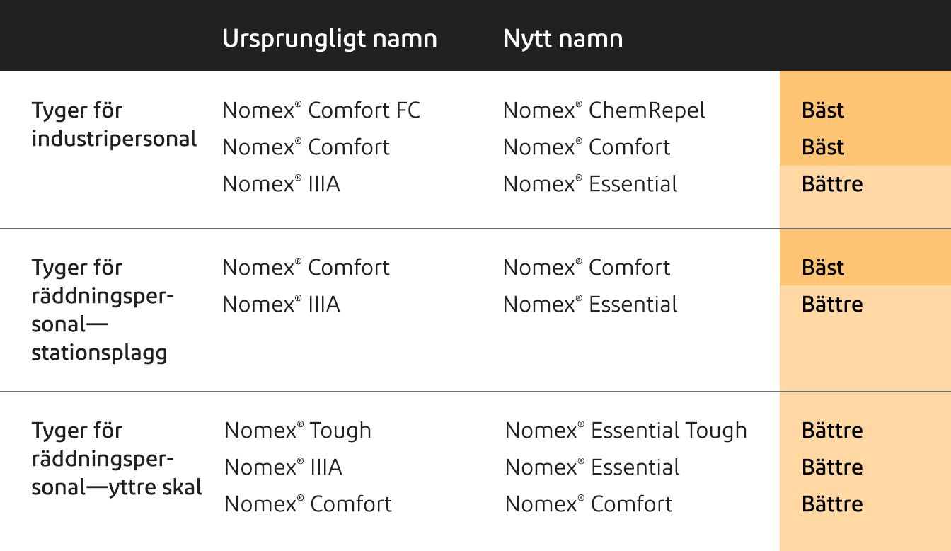Click 'Nomex Essential' in industripersonal section
Image resolution: width=951 pixels, height=551 pixels.
click(590, 184)
